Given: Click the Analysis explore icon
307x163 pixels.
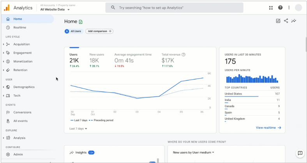Looking at the screenshot, I should click(8, 138).
